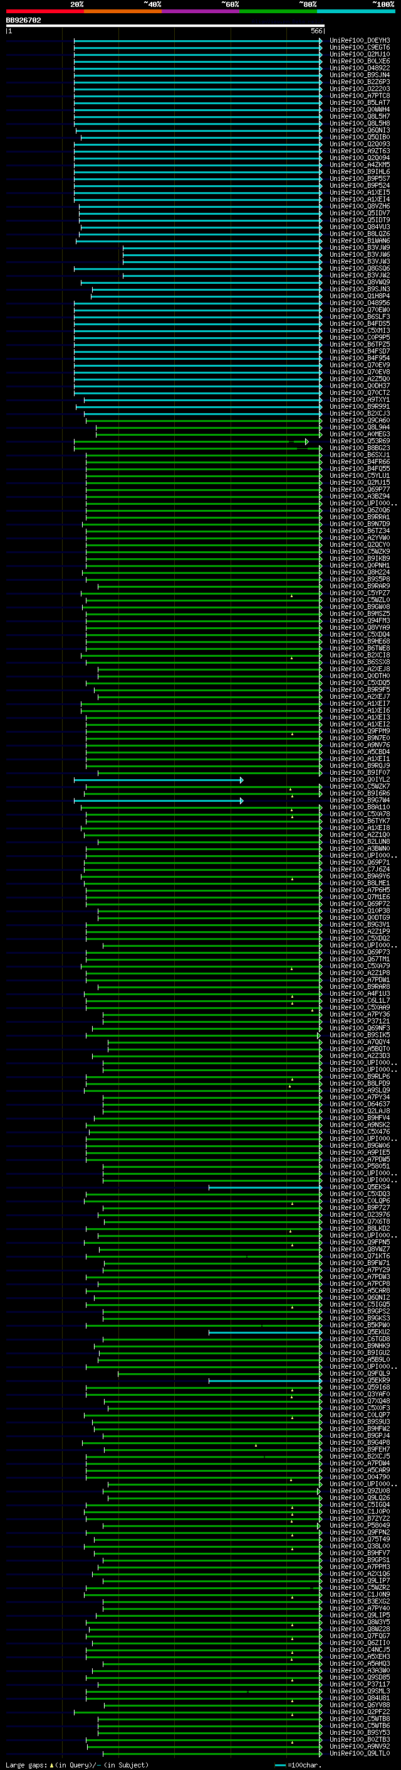Image resolution: width=401 pixels, height=1770 pixels.
Task: Click the red ~20% identity legend segment
Action: tap(44, 11)
